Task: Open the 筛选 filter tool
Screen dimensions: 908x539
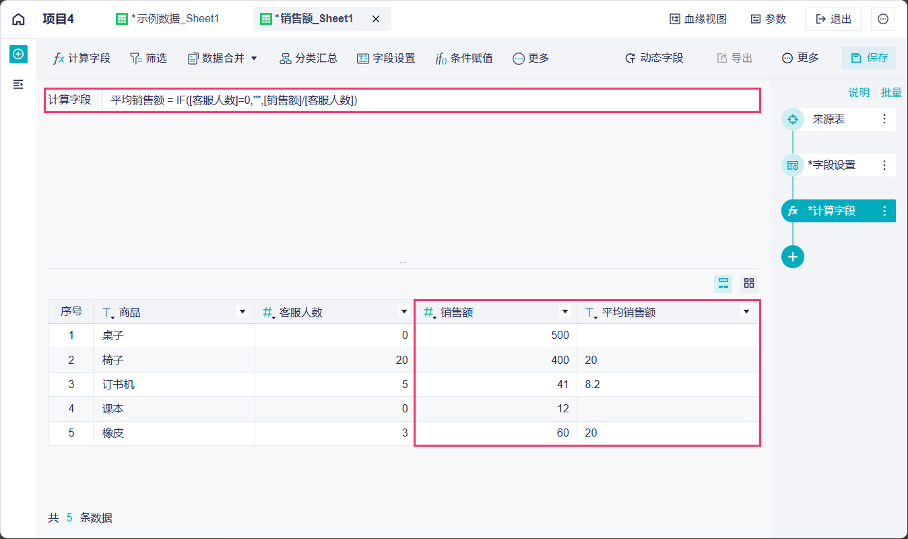Action: 148,58
